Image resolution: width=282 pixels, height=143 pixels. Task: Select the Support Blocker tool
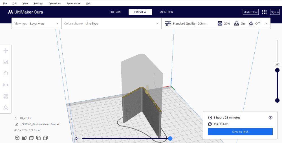click(6, 108)
